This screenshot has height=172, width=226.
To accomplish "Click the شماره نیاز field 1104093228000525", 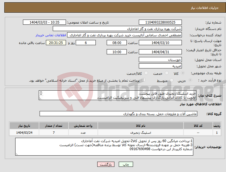I will coord(160,22).
